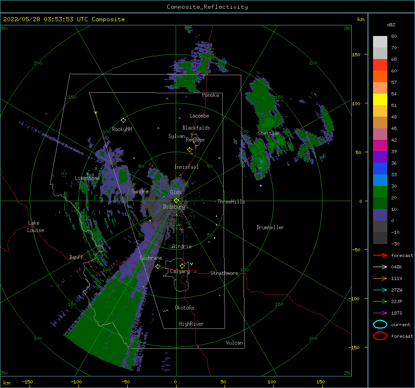
Task: Click the Banff label
Action: point(76,257)
